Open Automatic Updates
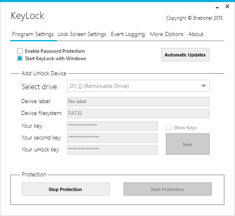This screenshot has width=235, height=216. (185, 55)
